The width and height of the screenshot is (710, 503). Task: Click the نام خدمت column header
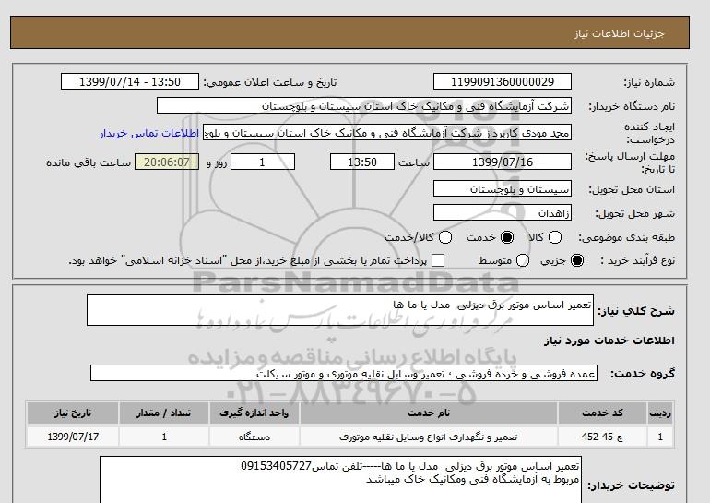pos(429,413)
